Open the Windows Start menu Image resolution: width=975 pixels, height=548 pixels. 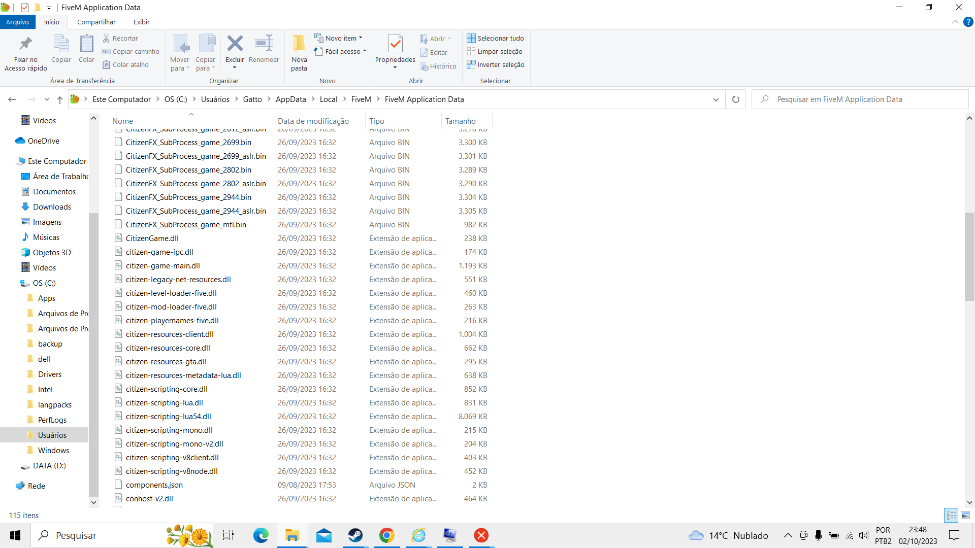(15, 535)
